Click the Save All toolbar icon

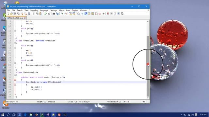pyautogui.click(x=18, y=14)
